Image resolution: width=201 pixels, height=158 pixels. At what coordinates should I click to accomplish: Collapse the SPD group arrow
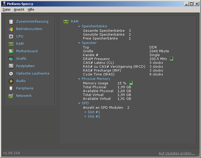point(79,103)
